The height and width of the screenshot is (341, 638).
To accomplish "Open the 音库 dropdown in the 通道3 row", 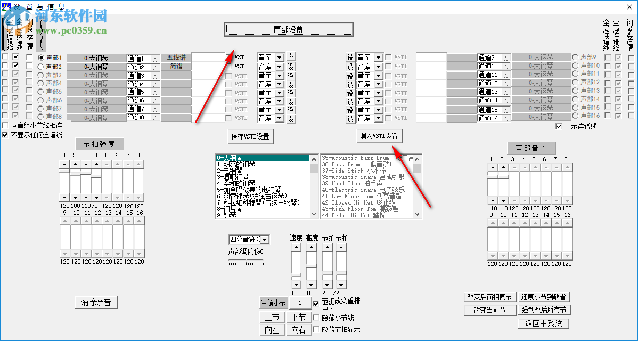I will [279, 76].
